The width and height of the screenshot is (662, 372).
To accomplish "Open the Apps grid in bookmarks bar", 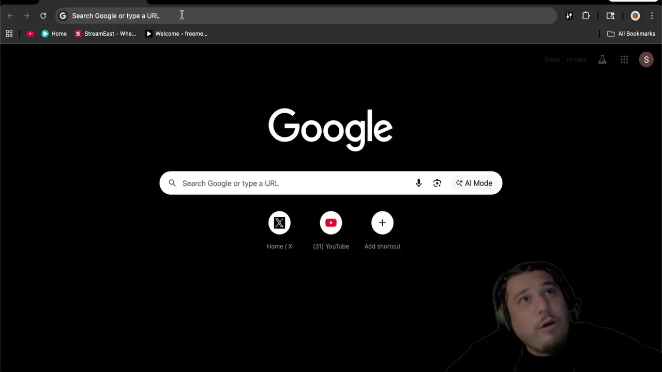I will pos(9,34).
